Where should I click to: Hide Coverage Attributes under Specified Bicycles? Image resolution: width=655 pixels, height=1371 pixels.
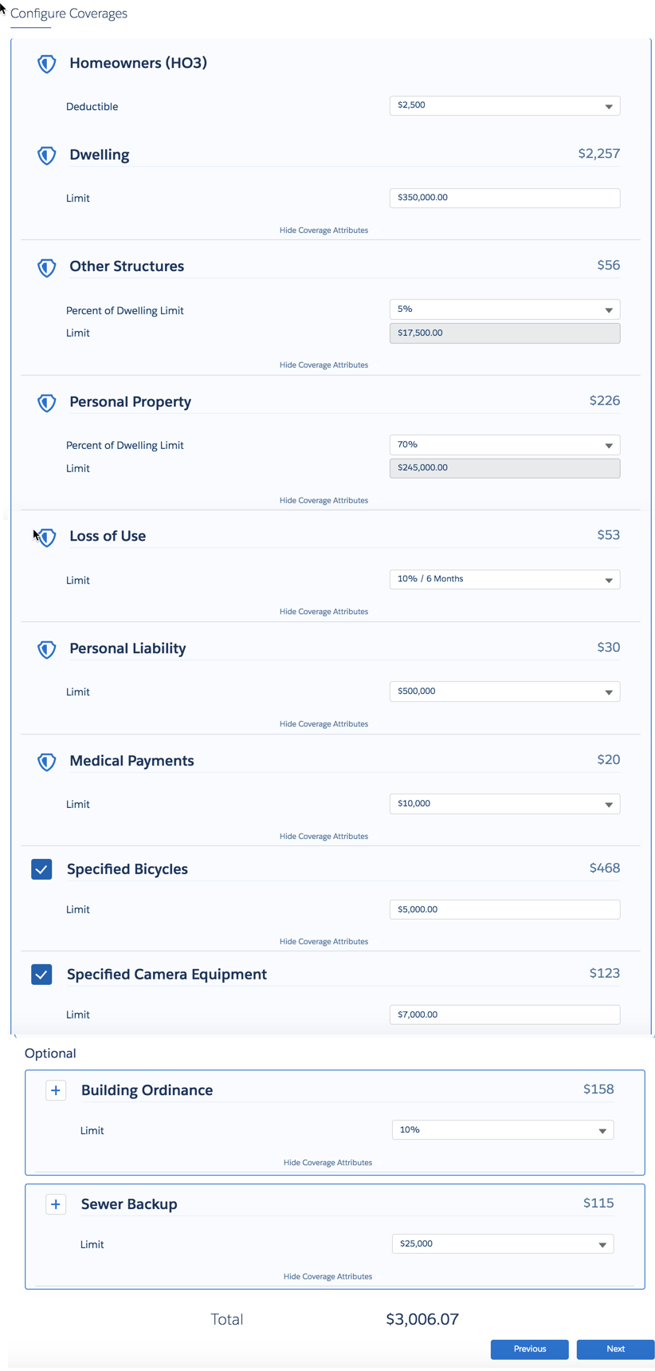[324, 942]
